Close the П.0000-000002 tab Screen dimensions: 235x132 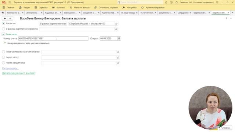(x=137, y=13)
